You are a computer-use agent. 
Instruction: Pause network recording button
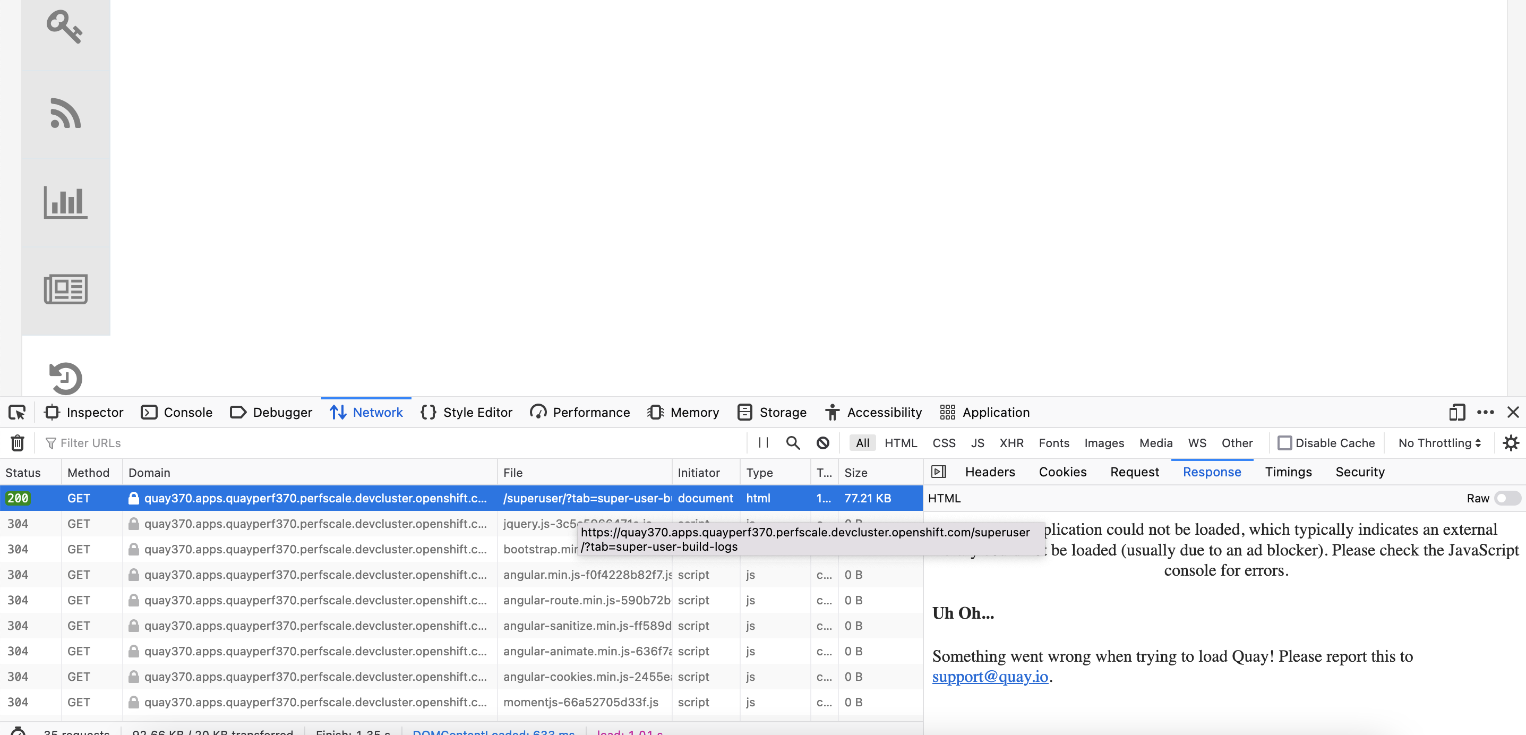pos(764,443)
